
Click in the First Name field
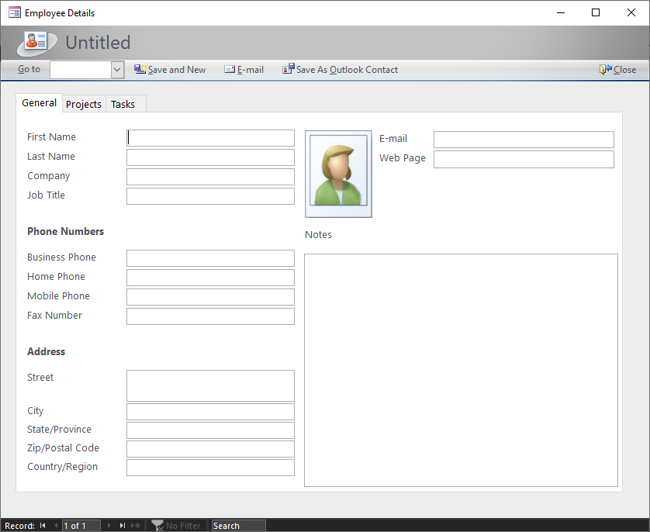point(210,138)
